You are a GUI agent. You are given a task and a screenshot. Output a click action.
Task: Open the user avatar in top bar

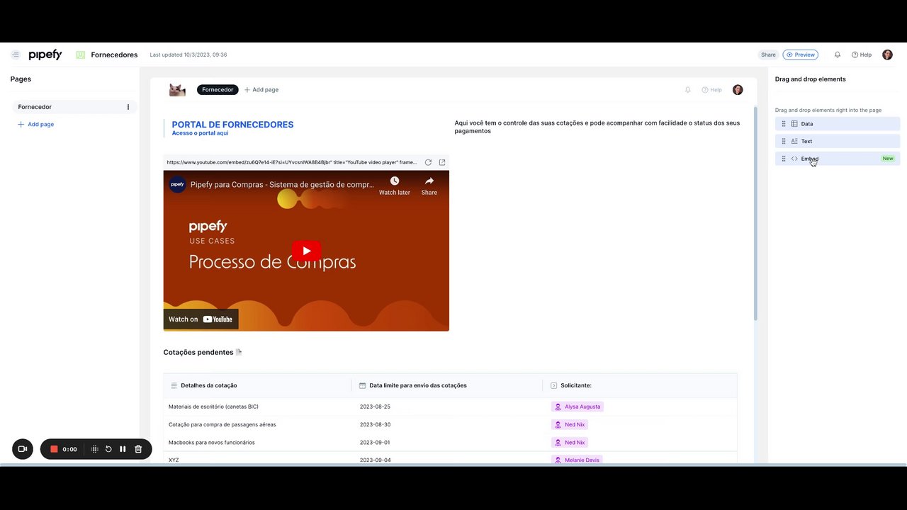point(887,55)
